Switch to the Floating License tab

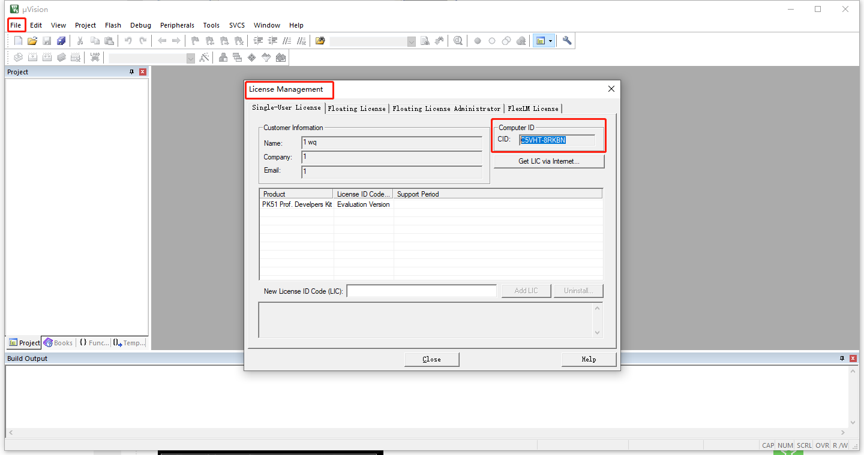click(x=357, y=109)
